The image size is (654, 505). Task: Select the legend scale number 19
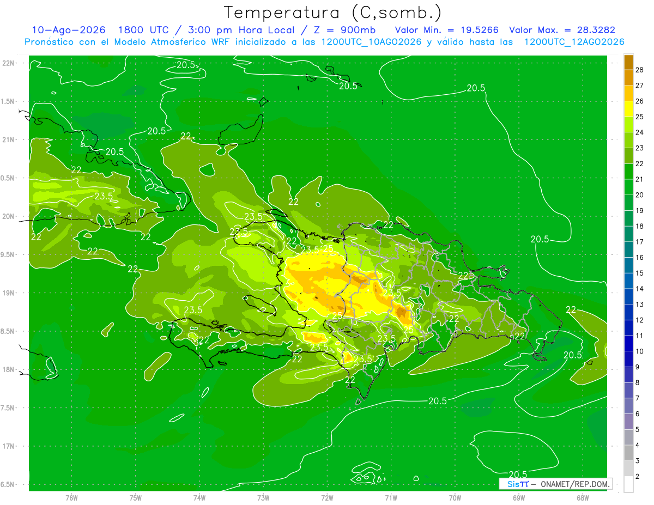[x=639, y=210]
